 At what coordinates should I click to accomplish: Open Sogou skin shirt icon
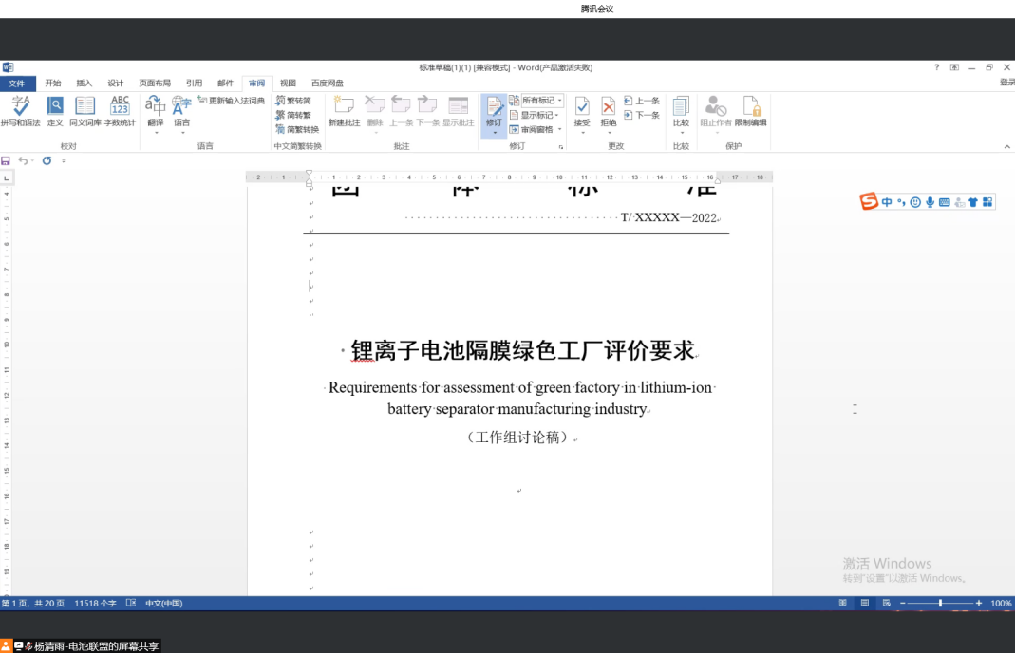click(973, 202)
